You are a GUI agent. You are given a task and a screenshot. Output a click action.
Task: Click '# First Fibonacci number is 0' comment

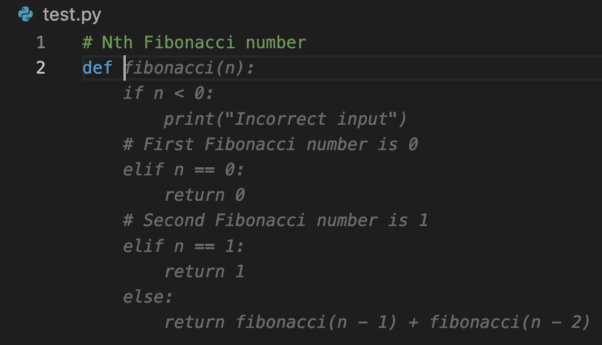coord(270,144)
